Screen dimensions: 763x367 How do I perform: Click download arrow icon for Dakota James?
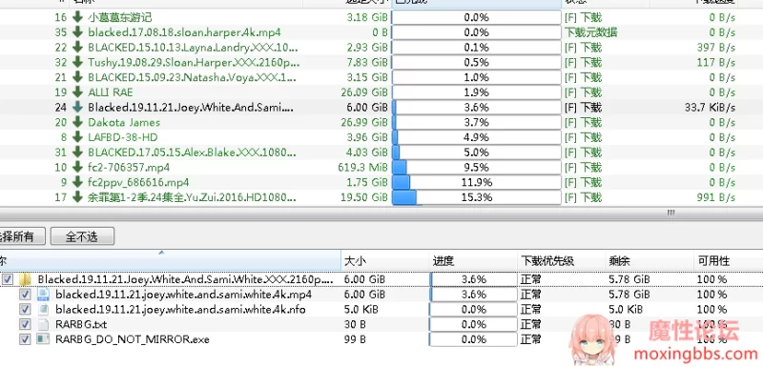(77, 122)
